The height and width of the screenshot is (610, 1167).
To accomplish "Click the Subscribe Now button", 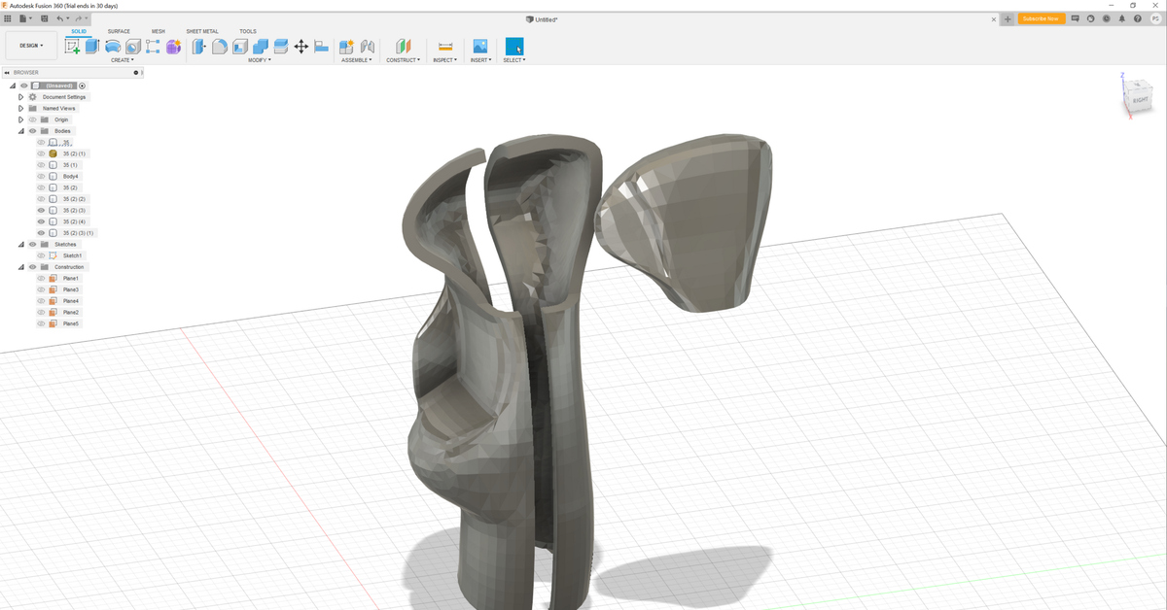I will [x=1041, y=18].
